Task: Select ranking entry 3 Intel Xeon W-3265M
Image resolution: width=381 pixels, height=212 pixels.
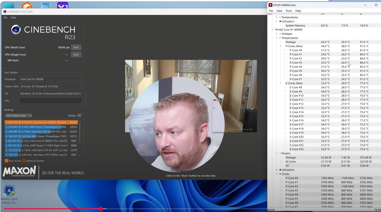Action: tap(42, 132)
